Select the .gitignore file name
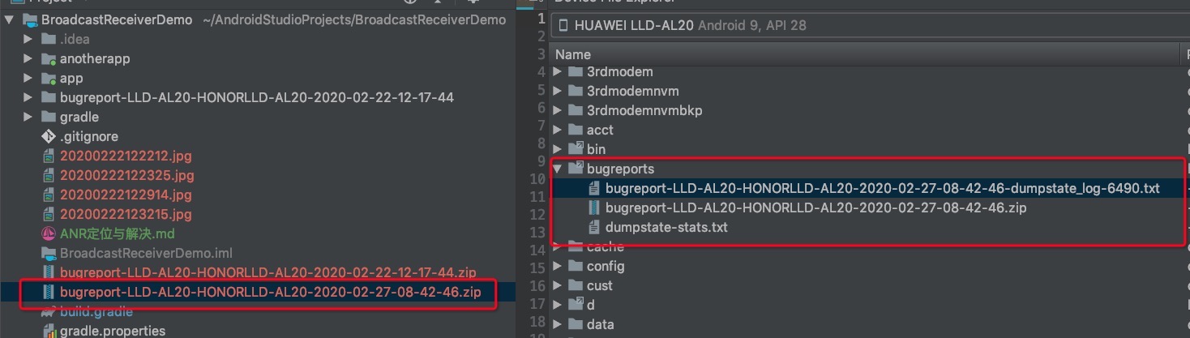The width and height of the screenshot is (1190, 338). pos(89,136)
